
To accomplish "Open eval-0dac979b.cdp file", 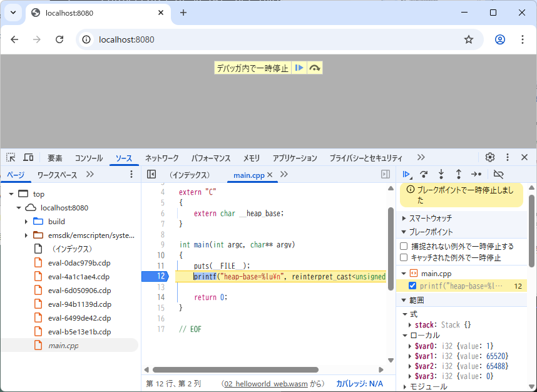I will (79, 263).
